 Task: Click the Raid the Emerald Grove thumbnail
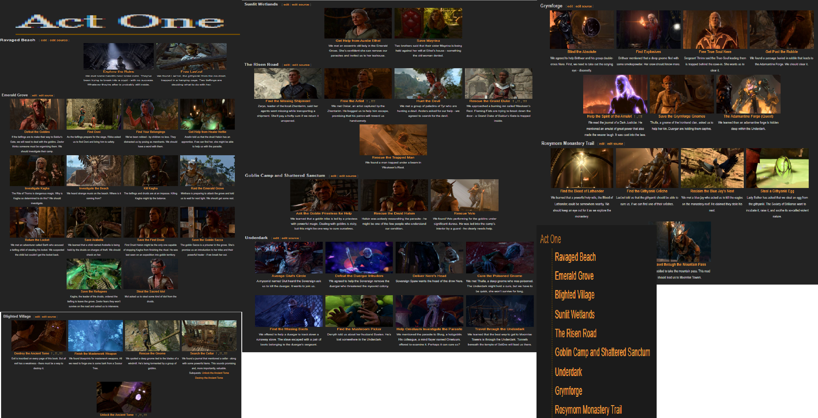tap(207, 171)
